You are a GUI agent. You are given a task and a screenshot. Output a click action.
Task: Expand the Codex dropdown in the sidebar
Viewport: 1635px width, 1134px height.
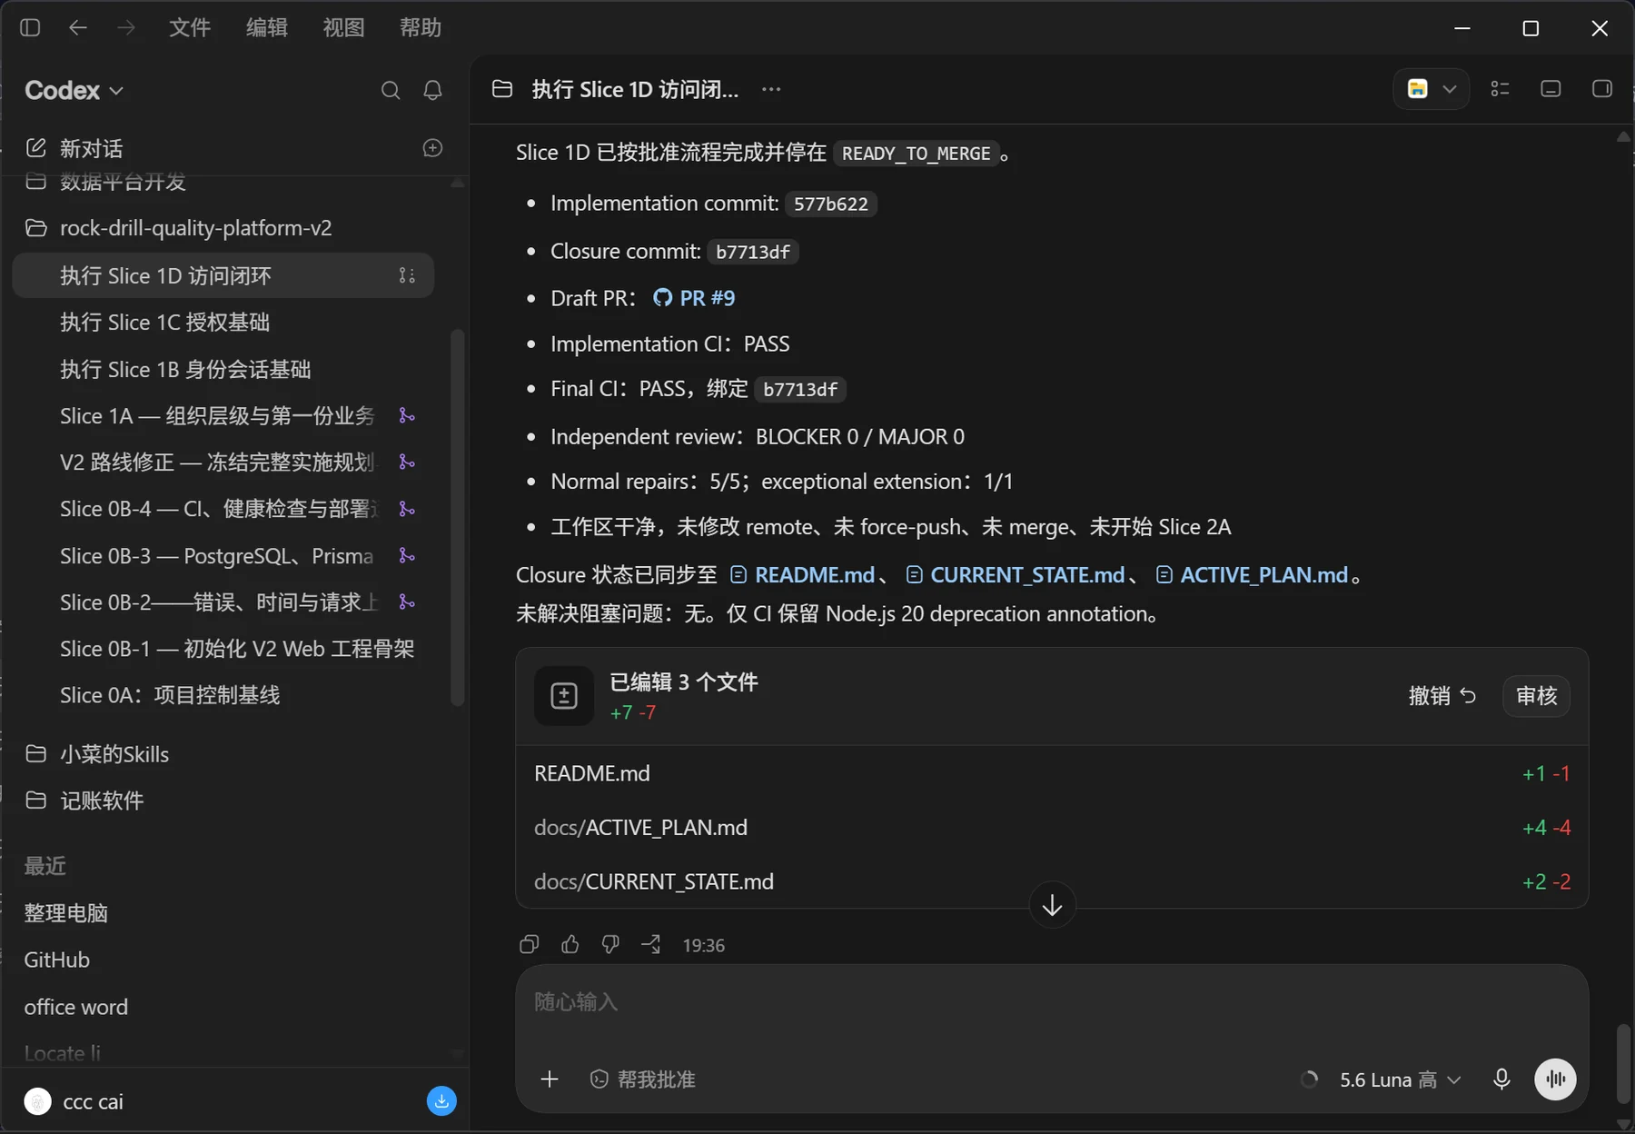tap(74, 90)
